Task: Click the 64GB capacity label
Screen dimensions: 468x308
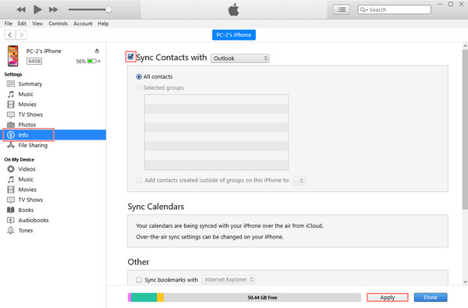Action: click(34, 61)
